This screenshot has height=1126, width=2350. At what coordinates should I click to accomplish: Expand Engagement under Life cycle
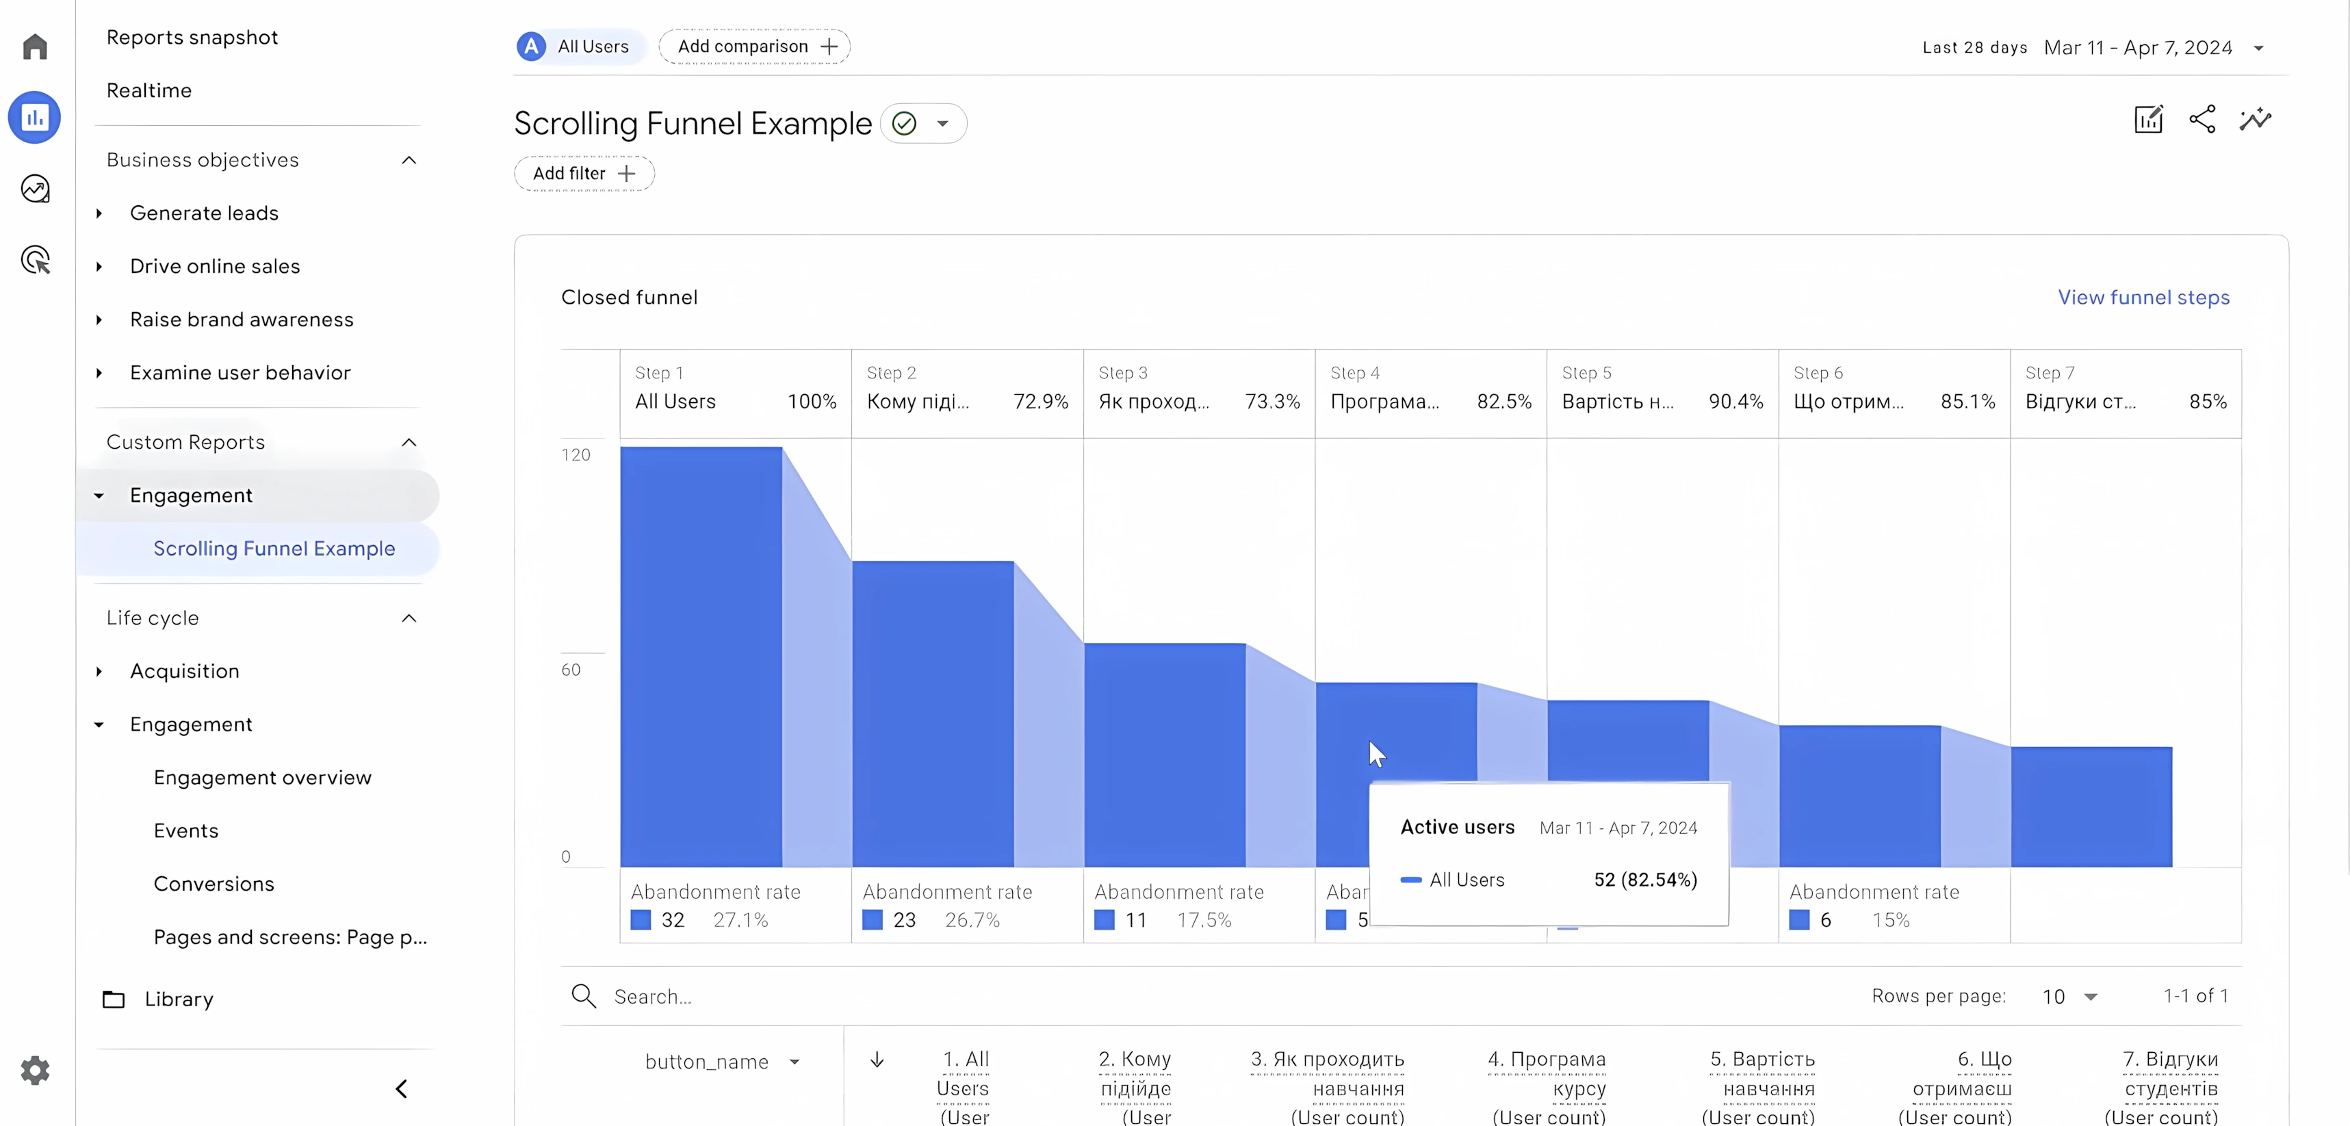tap(99, 725)
